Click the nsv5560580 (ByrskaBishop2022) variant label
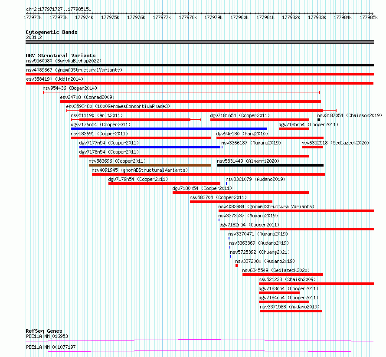Viewport: 386px width, 357px height. click(64, 61)
